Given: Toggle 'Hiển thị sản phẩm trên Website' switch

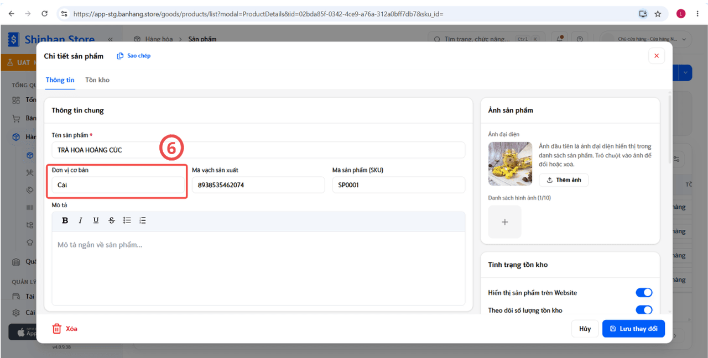Looking at the screenshot, I should coord(644,293).
